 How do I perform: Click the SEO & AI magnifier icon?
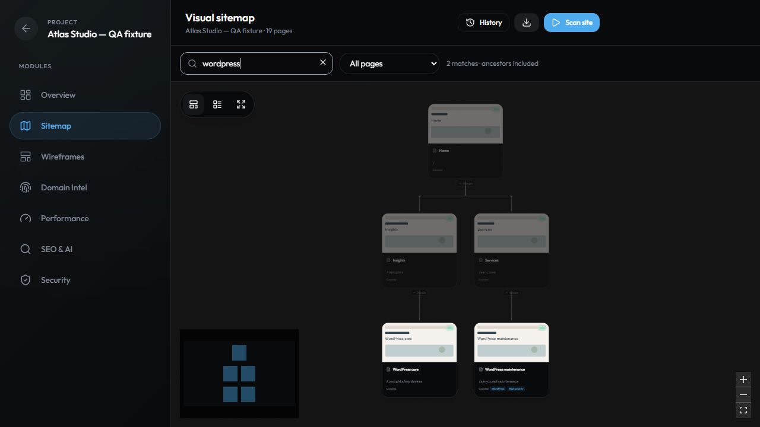26,249
